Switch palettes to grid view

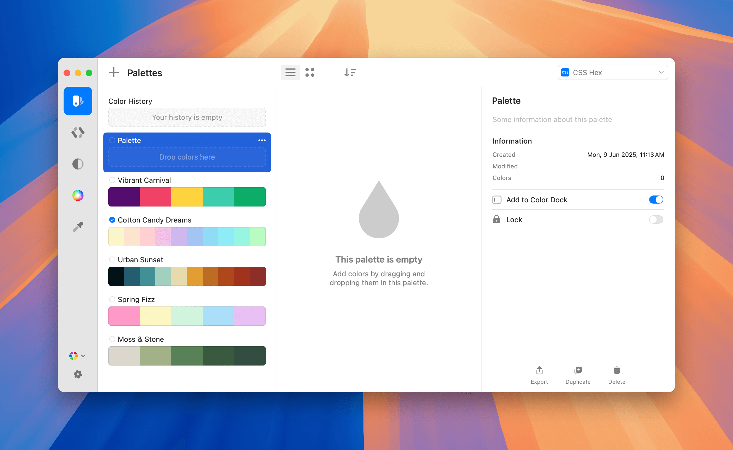pyautogui.click(x=310, y=72)
